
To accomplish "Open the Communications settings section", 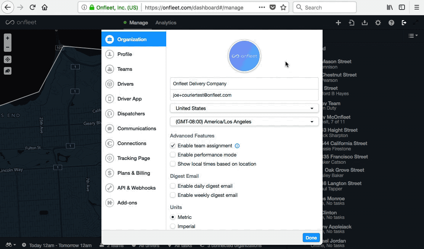I will click(x=134, y=129).
